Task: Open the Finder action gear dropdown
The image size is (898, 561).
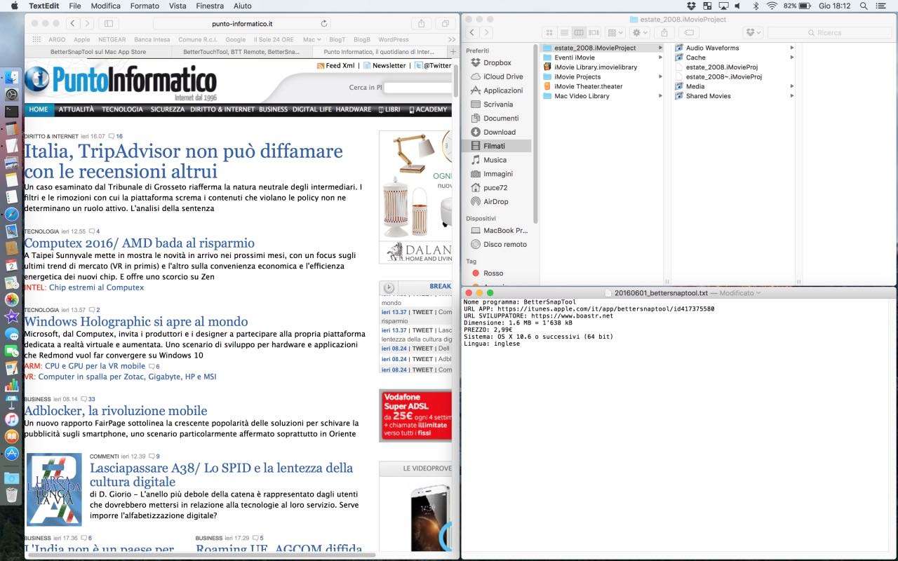Action: [x=640, y=33]
